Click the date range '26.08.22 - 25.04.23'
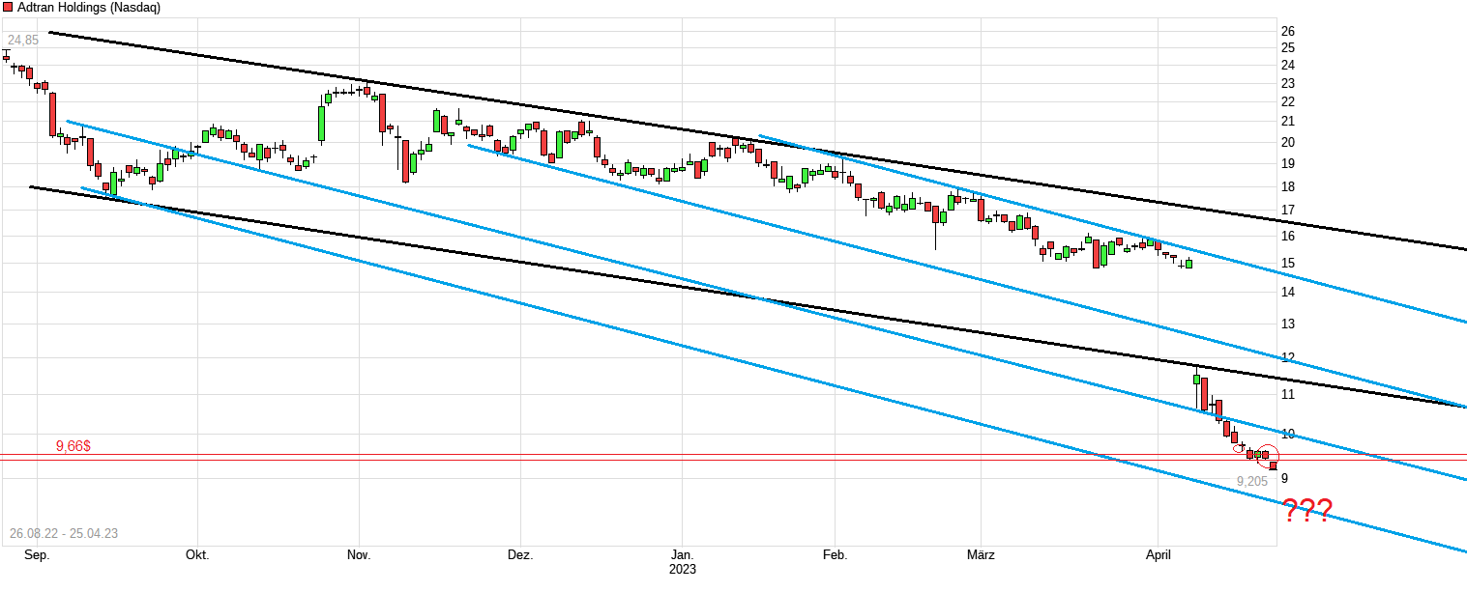Image resolution: width=1467 pixels, height=592 pixels. pos(63,532)
